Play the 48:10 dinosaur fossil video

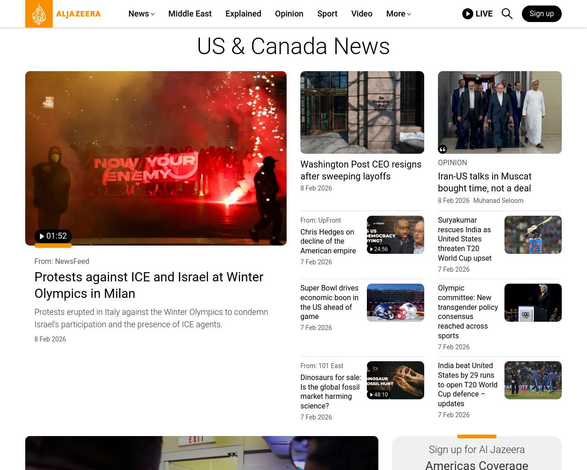(x=379, y=394)
